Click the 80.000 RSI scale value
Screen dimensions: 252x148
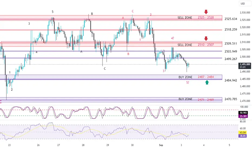click(243, 121)
